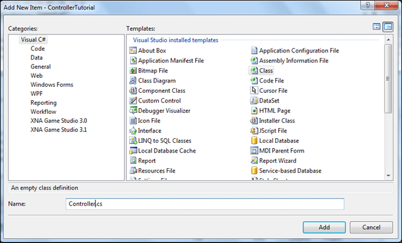Select the Installer Class icon

(x=254, y=121)
